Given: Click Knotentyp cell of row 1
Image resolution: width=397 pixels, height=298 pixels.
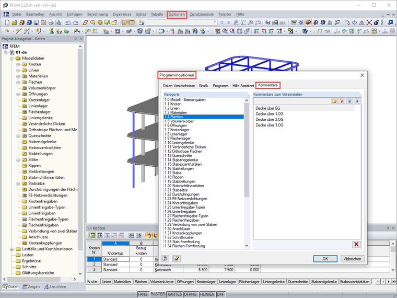Looking at the screenshot, I should [x=115, y=259].
